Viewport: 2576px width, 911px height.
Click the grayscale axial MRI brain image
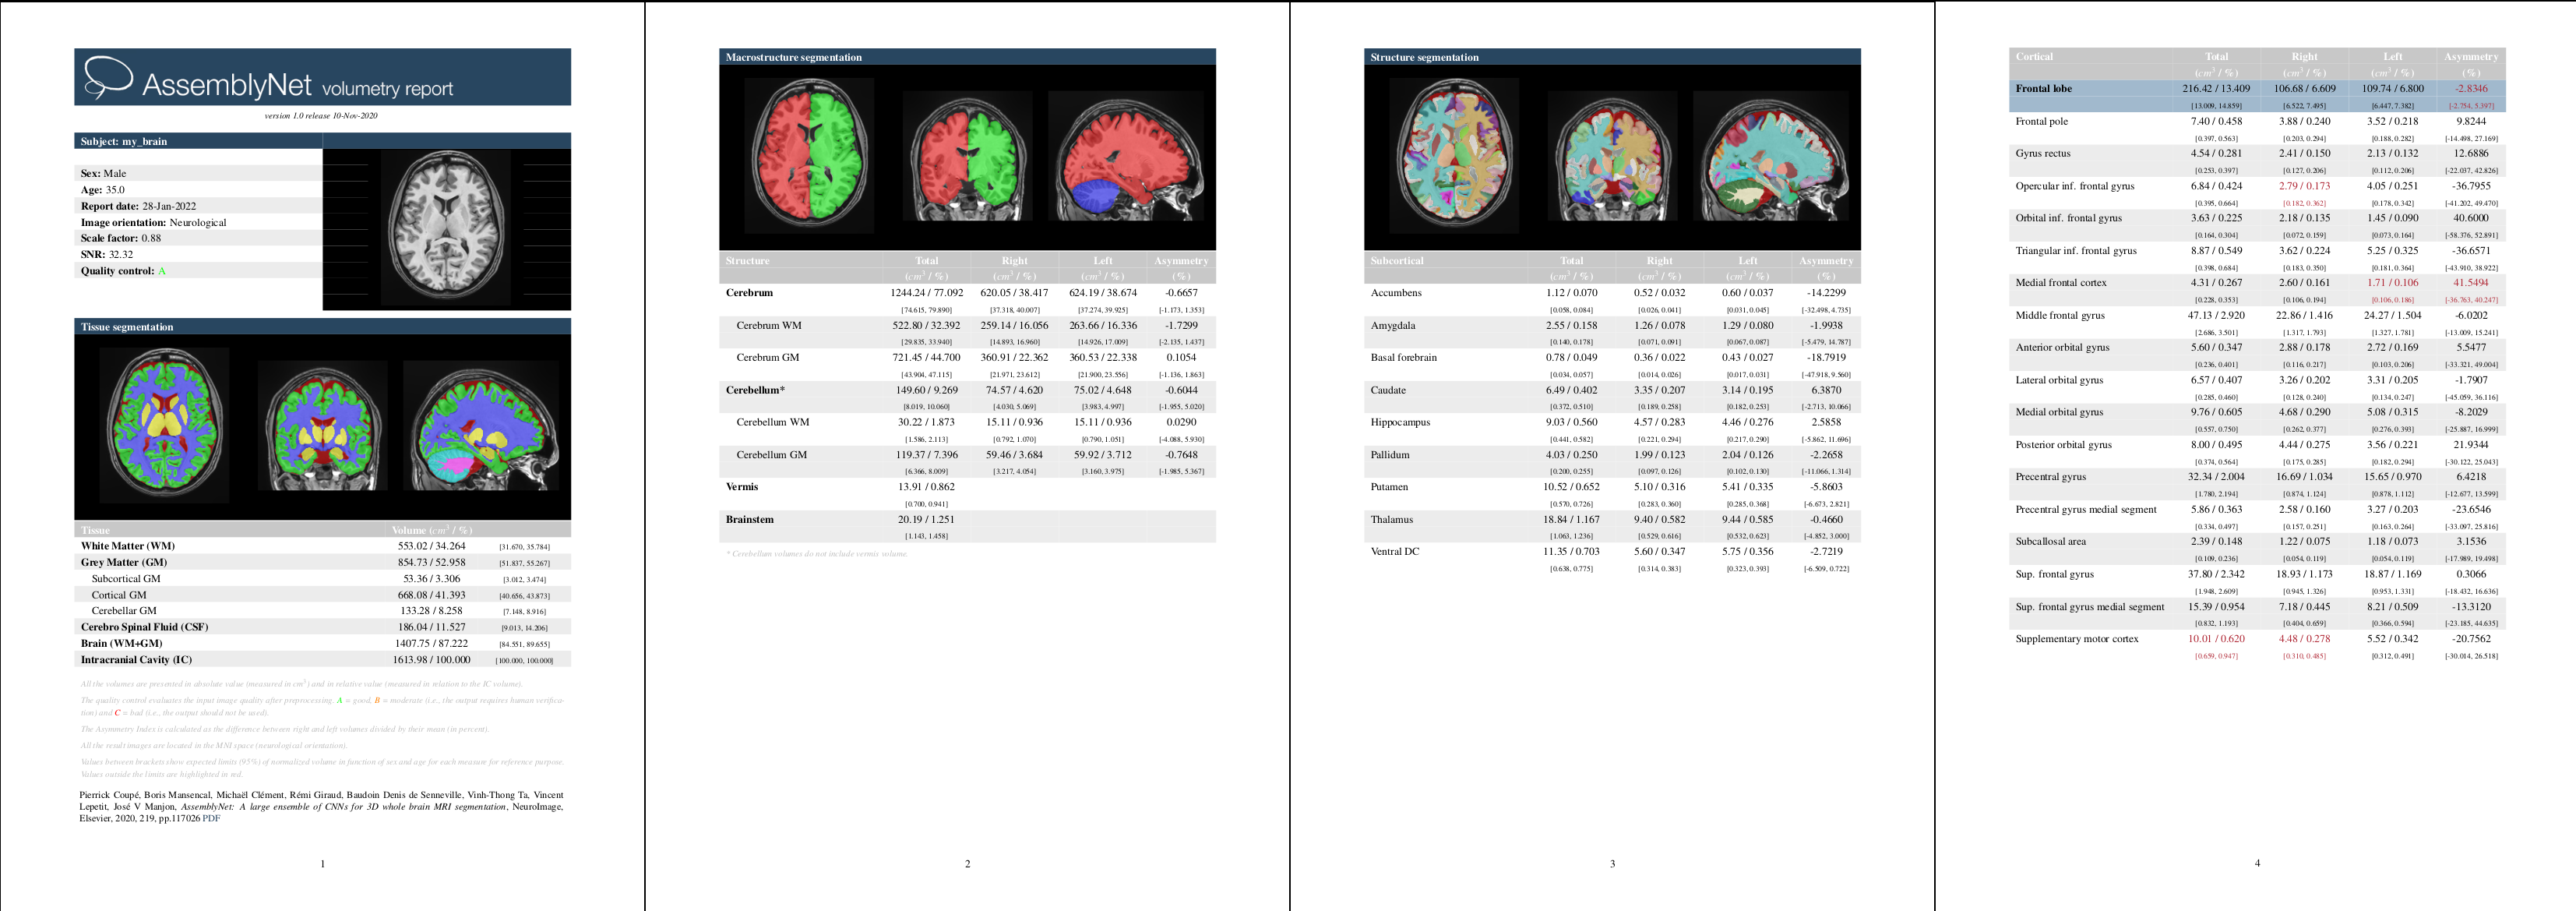446,229
